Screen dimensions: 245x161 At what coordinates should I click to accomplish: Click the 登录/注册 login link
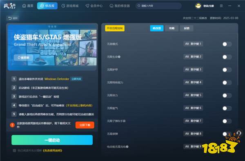point(208,6)
